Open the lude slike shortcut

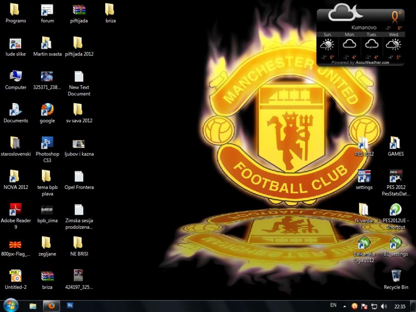pos(15,44)
